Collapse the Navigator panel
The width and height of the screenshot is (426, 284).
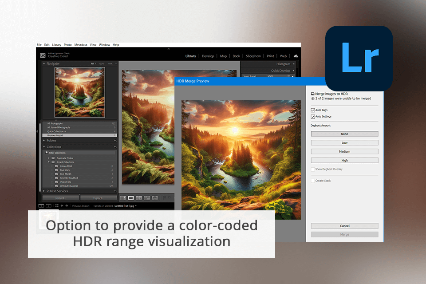click(44, 63)
